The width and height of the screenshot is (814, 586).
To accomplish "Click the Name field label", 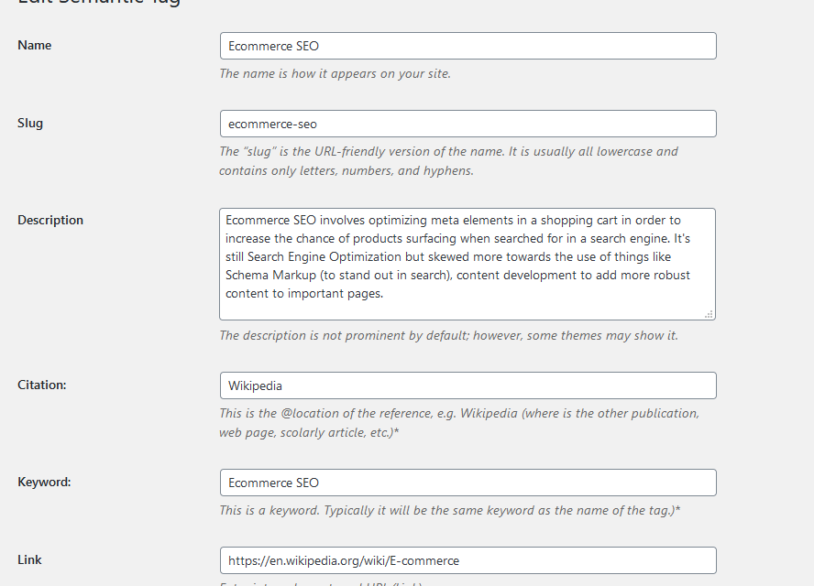I will pyautogui.click(x=35, y=46).
